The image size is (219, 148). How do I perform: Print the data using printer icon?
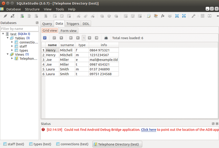pyautogui.click(x=106, y=38)
